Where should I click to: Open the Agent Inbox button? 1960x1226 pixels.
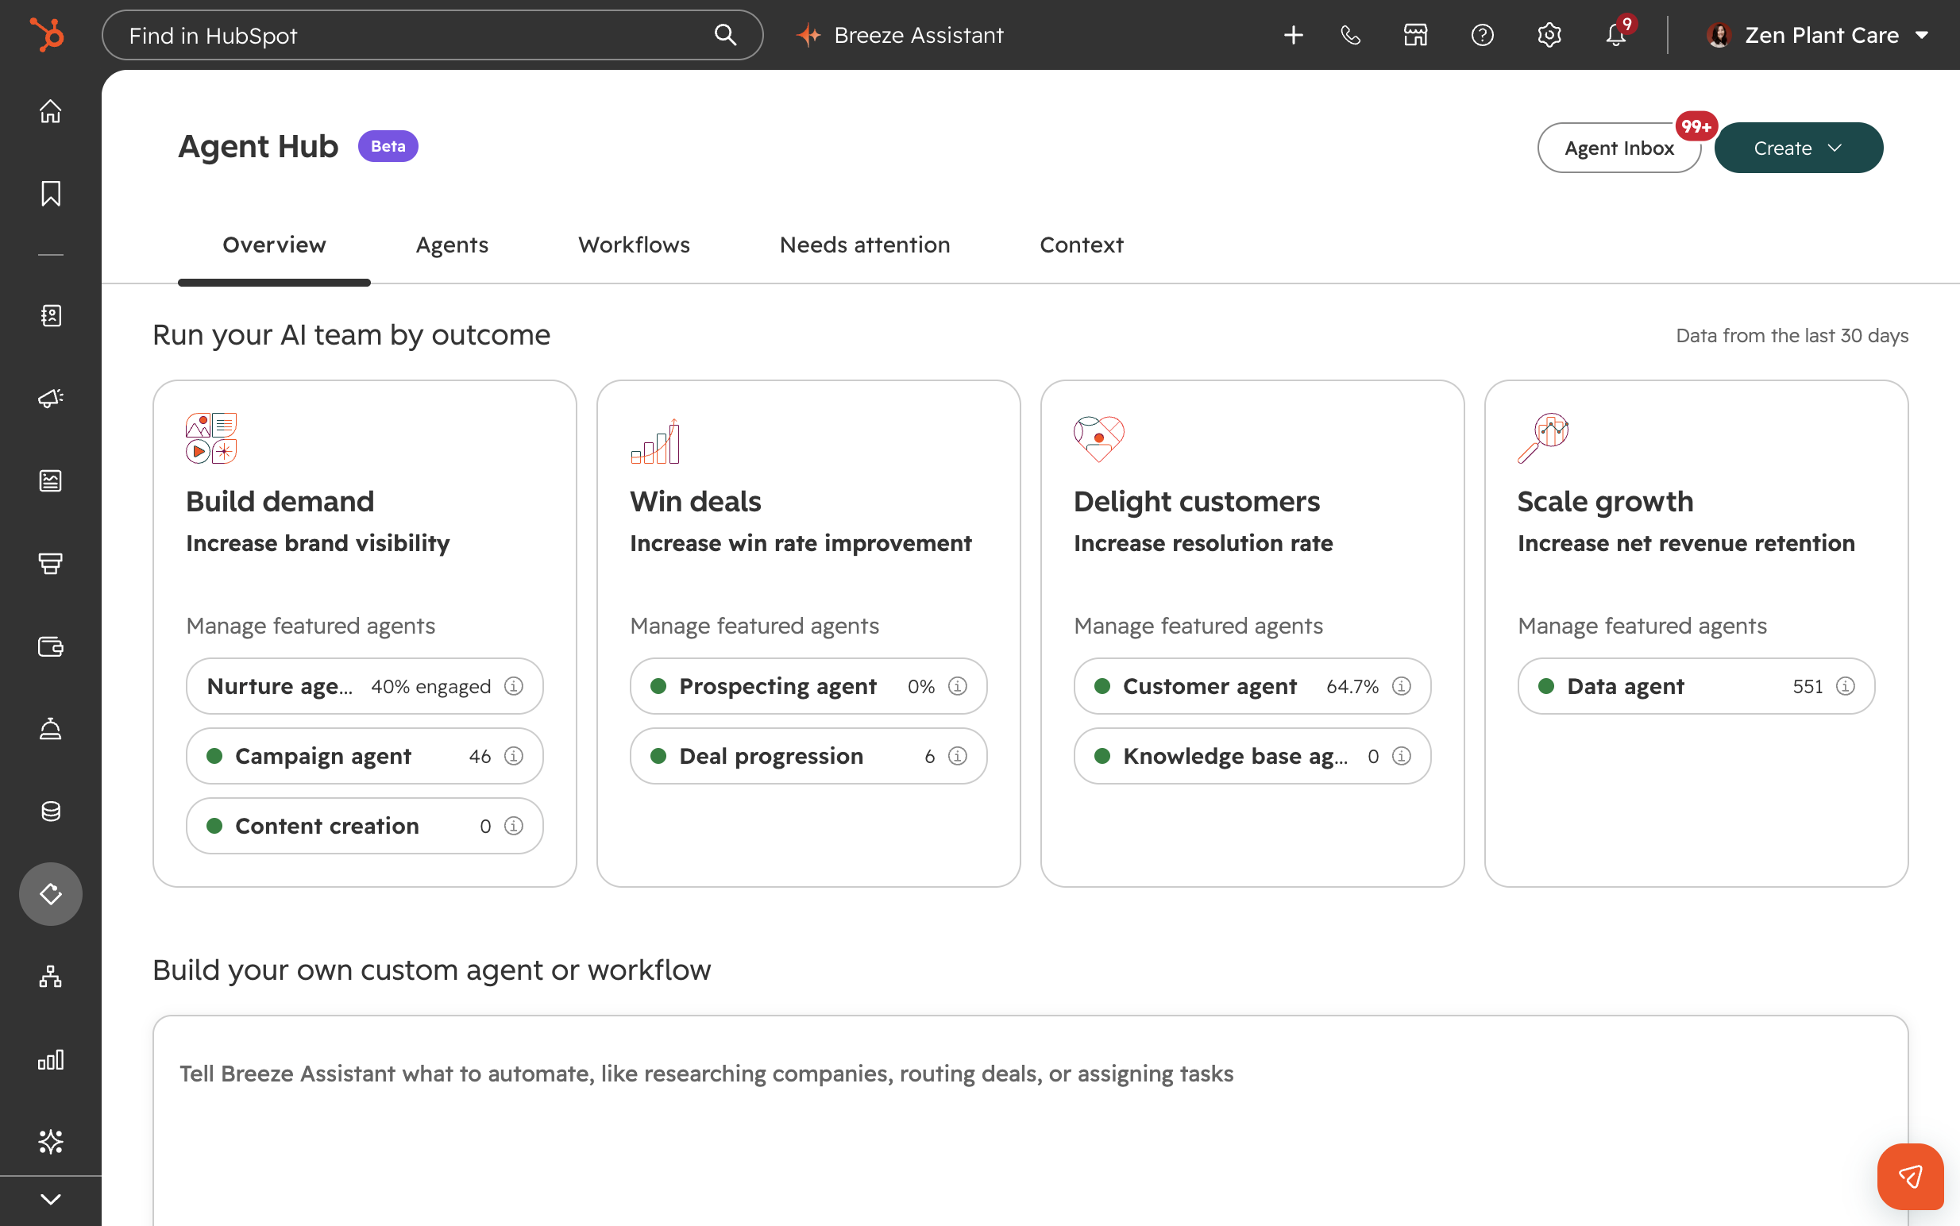[x=1619, y=148]
